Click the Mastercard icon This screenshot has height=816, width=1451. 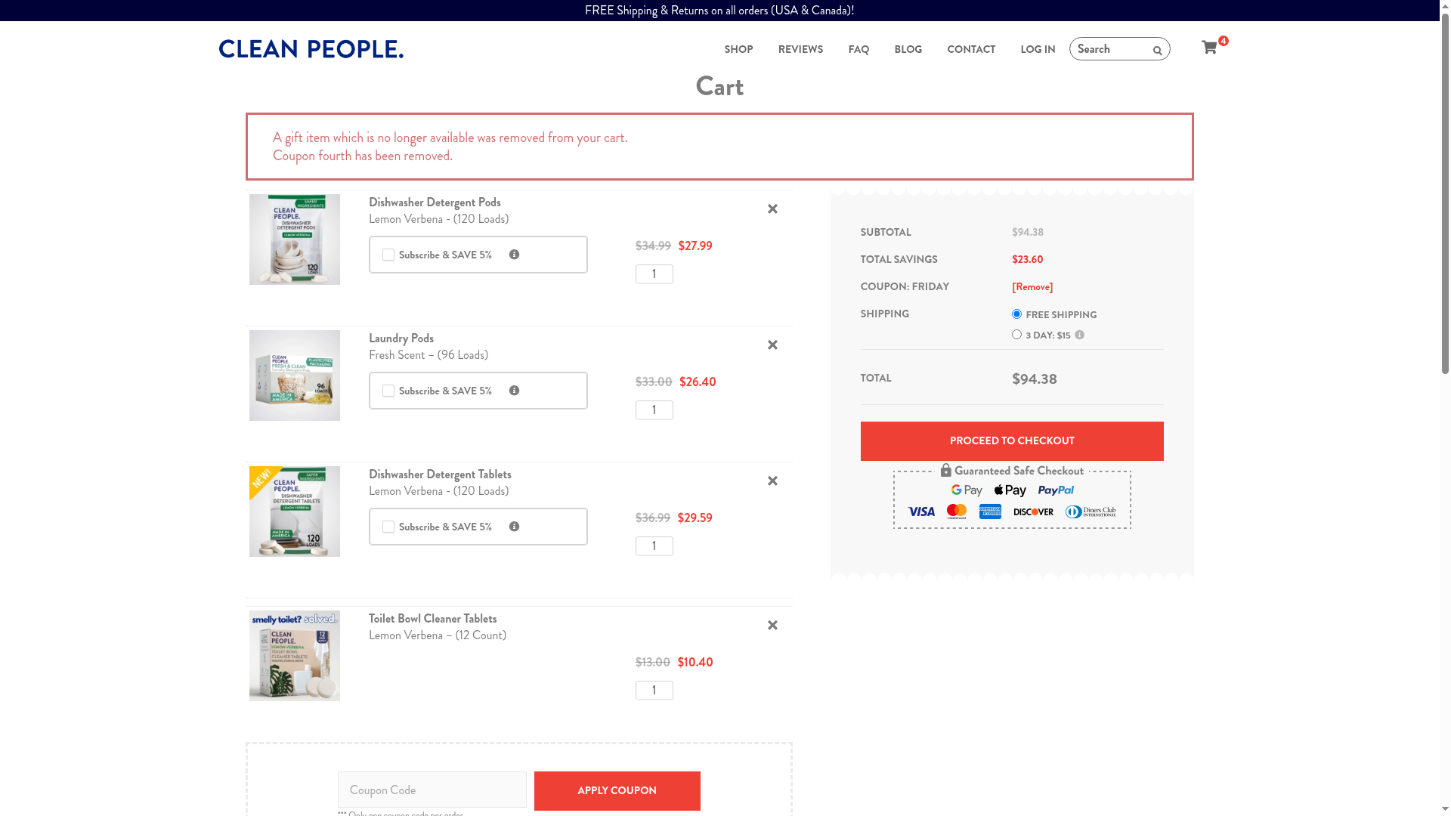tap(957, 512)
